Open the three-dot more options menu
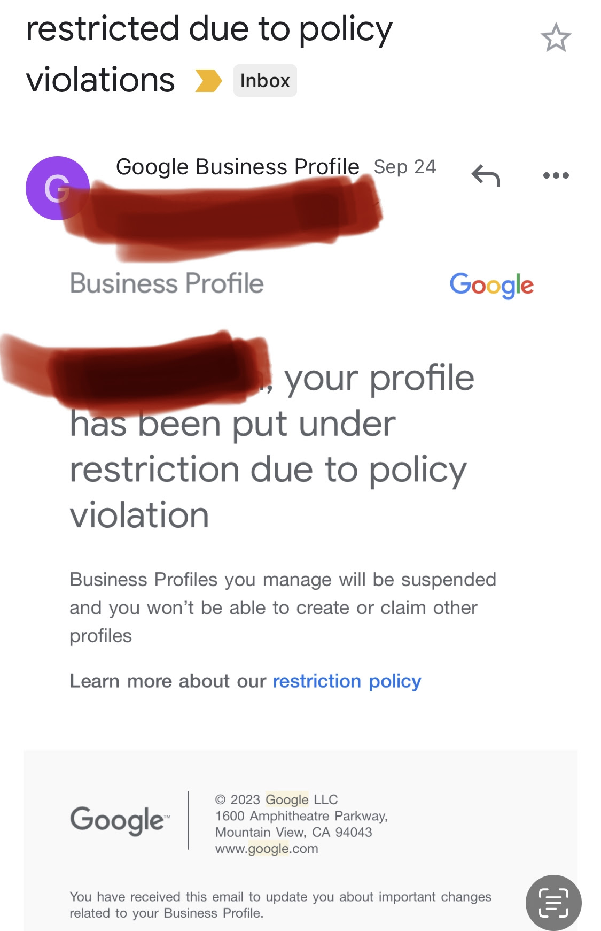The width and height of the screenshot is (601, 931). (556, 175)
